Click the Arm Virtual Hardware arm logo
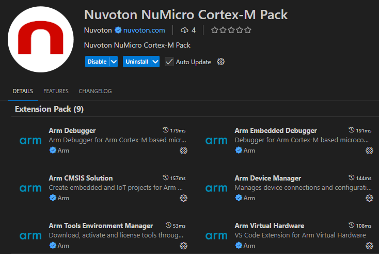Screen dimensions: 379x254 [216, 236]
